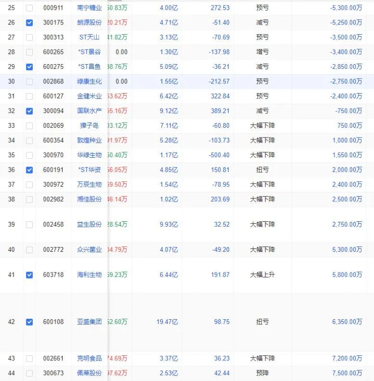
Task: Click the -5,300.00万 forecast value
Action: 346,8
